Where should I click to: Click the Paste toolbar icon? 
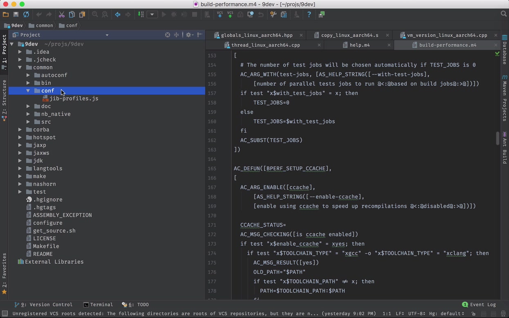pyautogui.click(x=82, y=14)
